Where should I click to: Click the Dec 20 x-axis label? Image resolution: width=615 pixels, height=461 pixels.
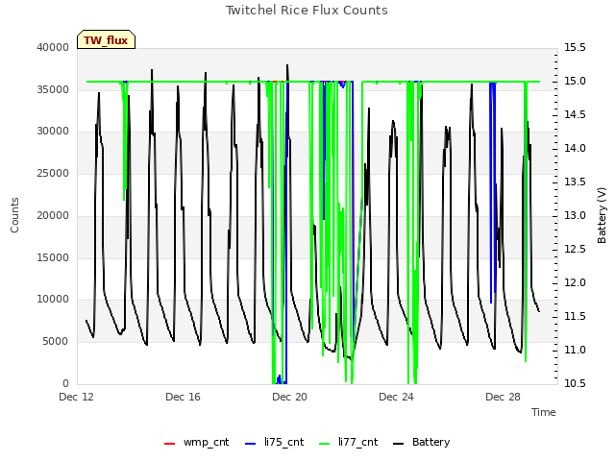[290, 397]
